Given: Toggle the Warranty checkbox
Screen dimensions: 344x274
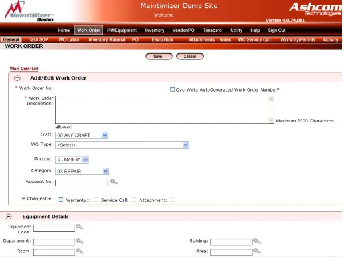Looking at the screenshot, I should tap(96, 200).
